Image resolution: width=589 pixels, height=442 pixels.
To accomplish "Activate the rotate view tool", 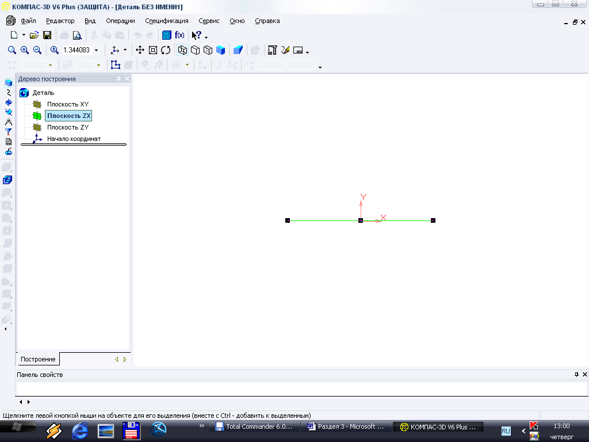I will pos(166,50).
